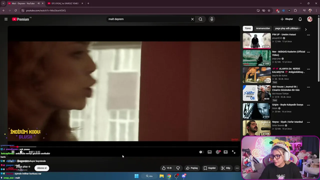This screenshot has height=180, width=320.
Task: Open options for Gripin - Boyle Kahpedir Dunya
Action: (x=308, y=105)
